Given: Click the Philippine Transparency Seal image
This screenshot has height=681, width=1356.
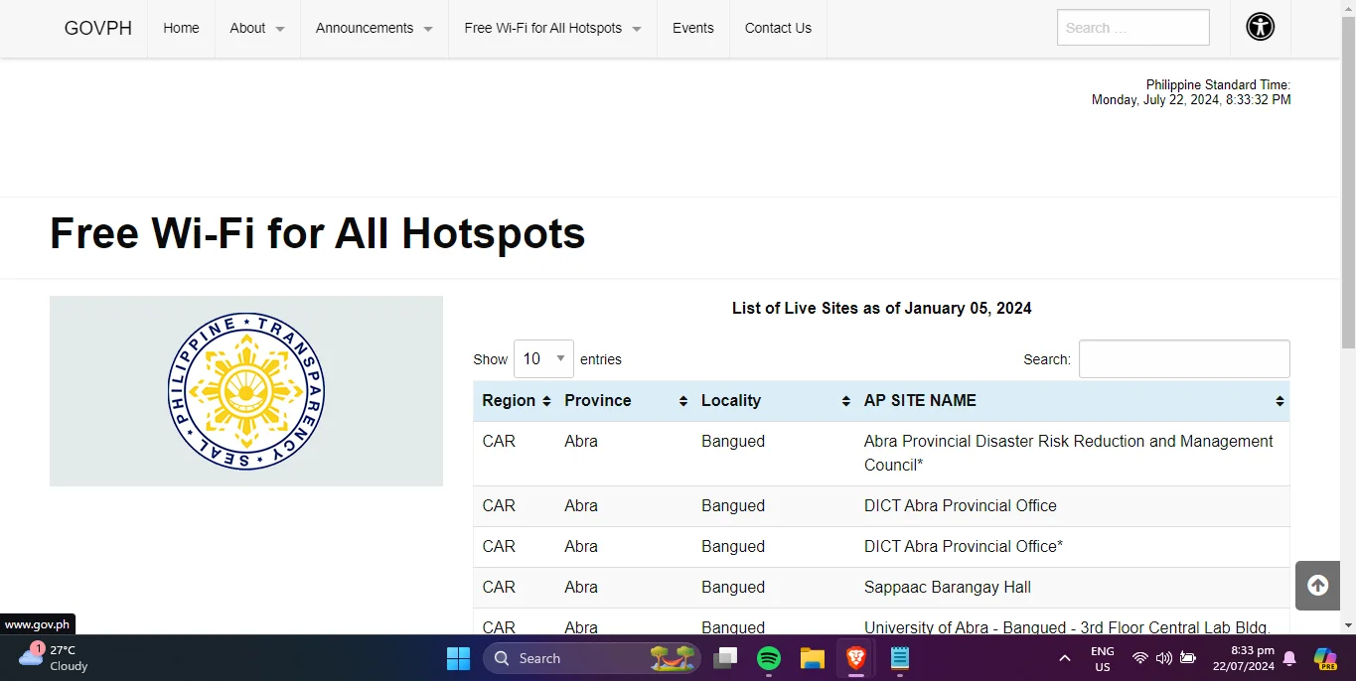Looking at the screenshot, I should pos(246,391).
